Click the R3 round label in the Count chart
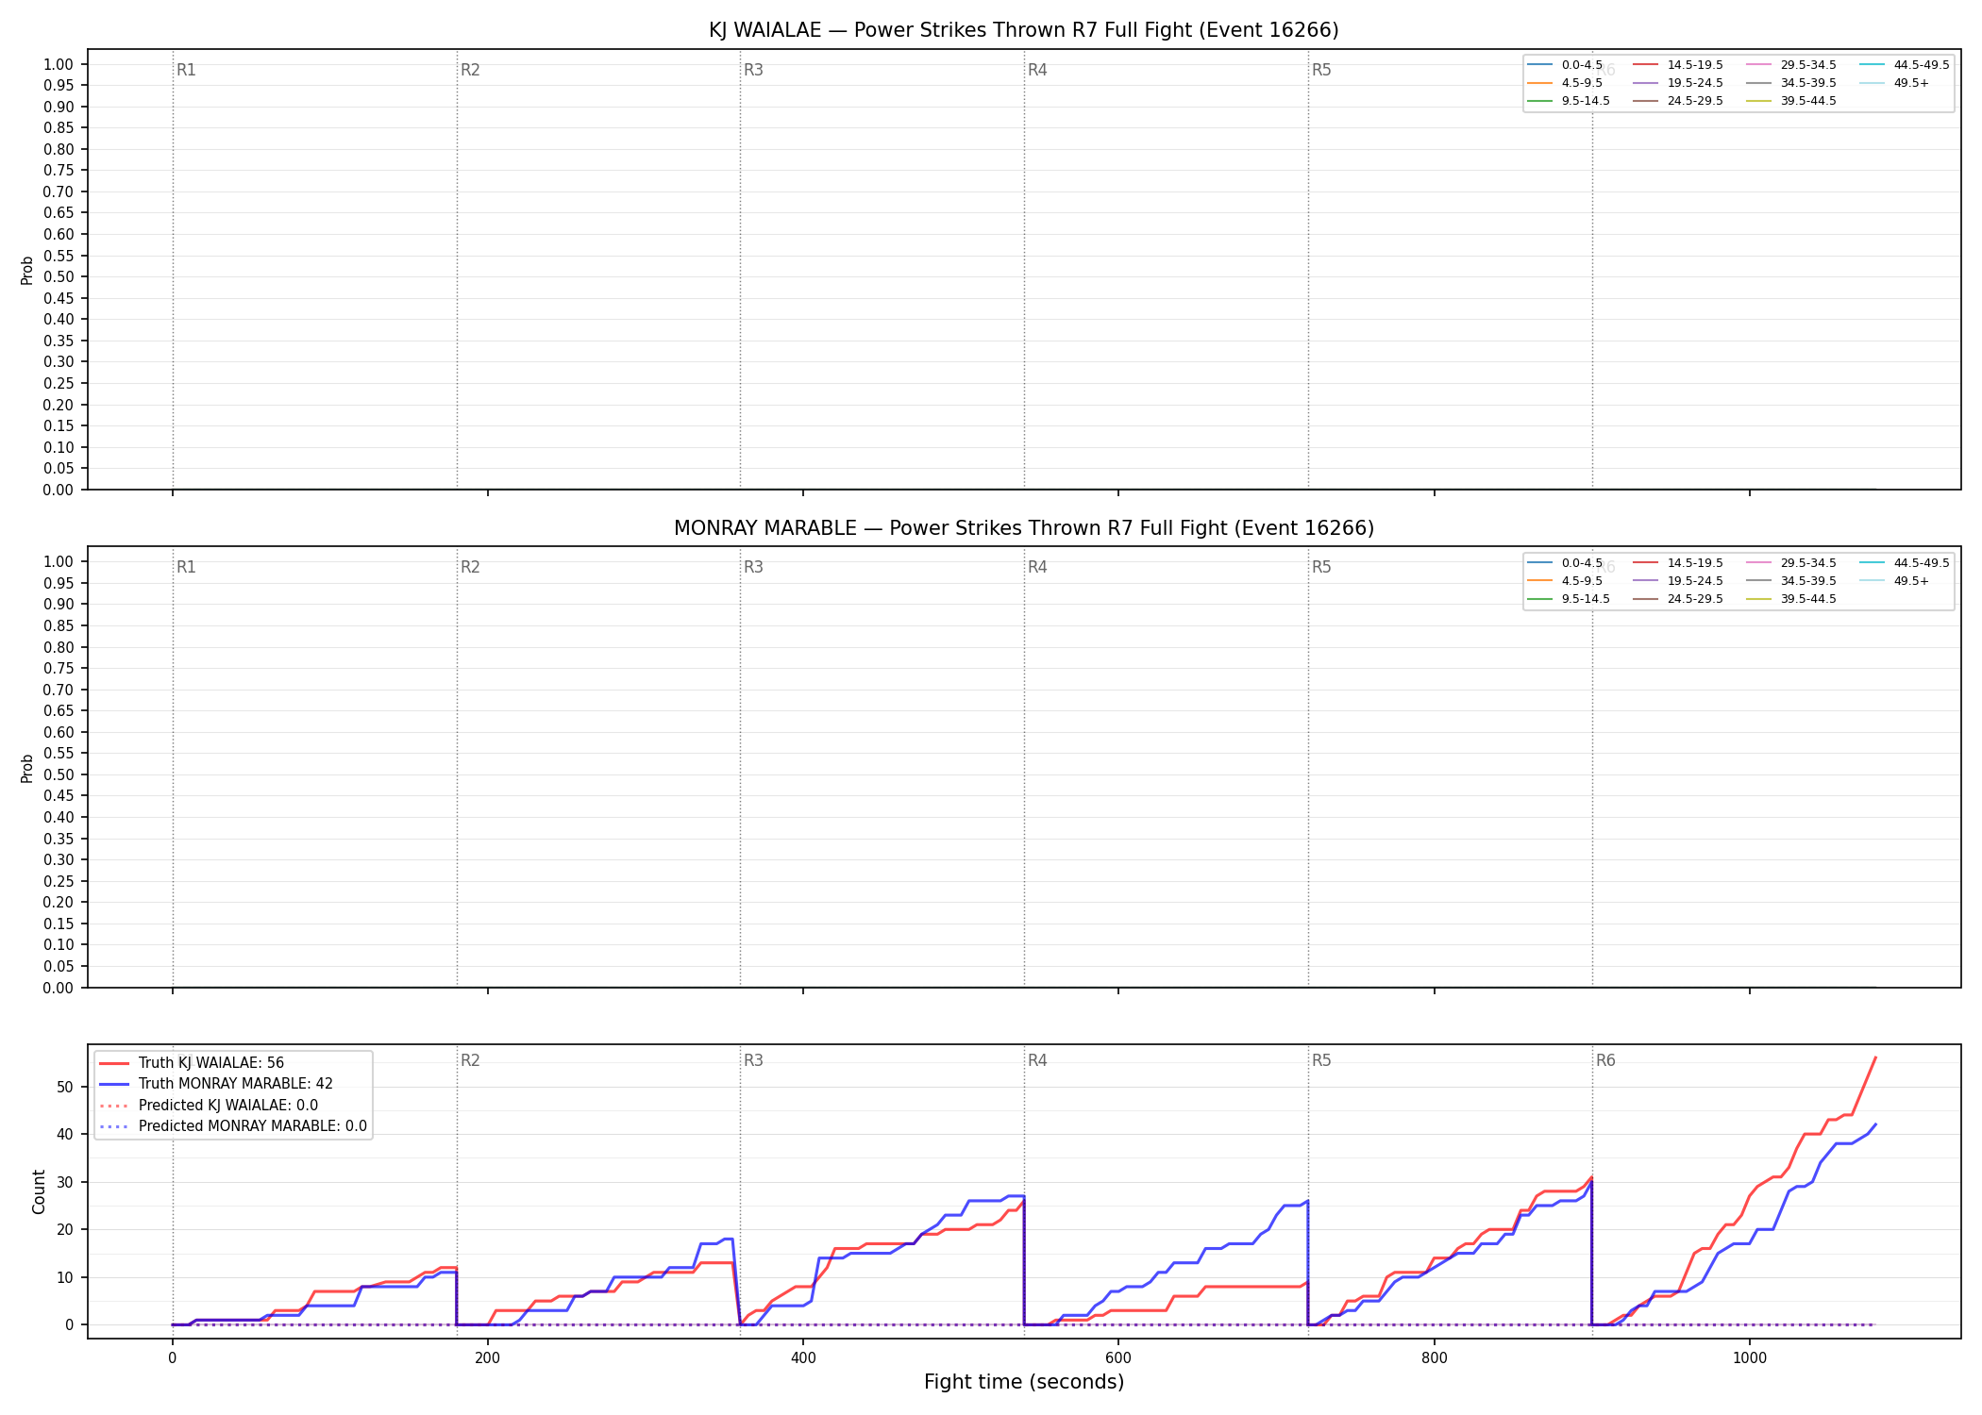The width and height of the screenshot is (1982, 1415). 753,1060
